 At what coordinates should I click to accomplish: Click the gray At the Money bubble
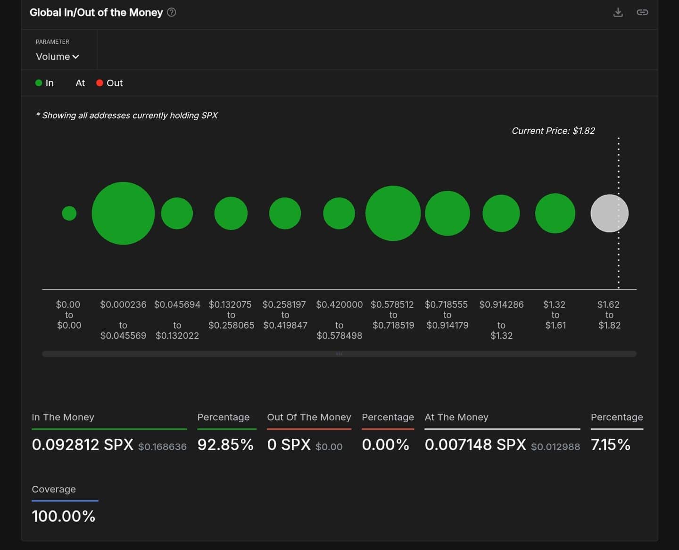[x=609, y=213]
